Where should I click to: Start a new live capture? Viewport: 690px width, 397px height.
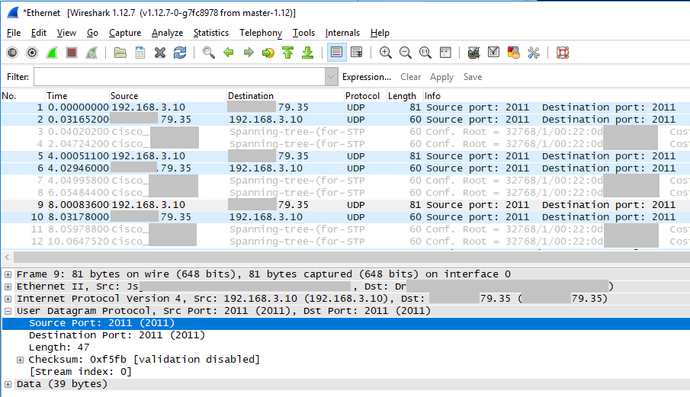(x=52, y=53)
